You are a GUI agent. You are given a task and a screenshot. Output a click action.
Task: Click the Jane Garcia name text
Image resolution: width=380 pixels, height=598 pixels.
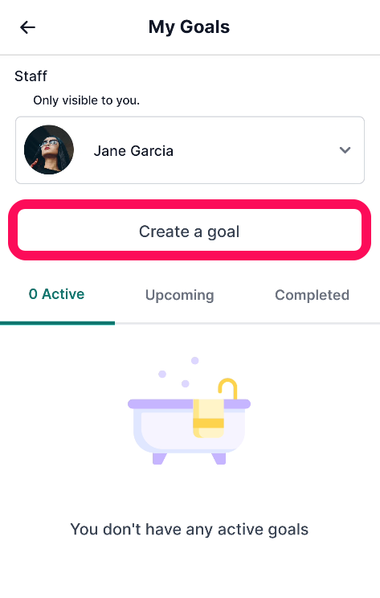tap(133, 151)
